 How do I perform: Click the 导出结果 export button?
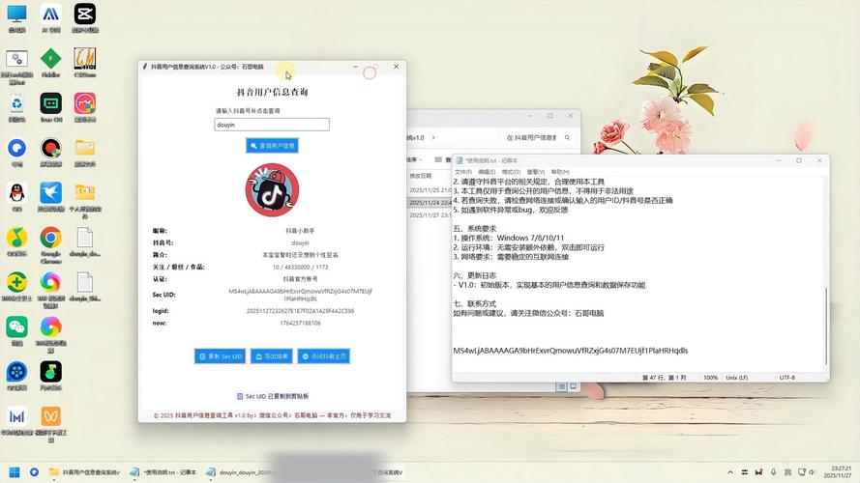[272, 356]
